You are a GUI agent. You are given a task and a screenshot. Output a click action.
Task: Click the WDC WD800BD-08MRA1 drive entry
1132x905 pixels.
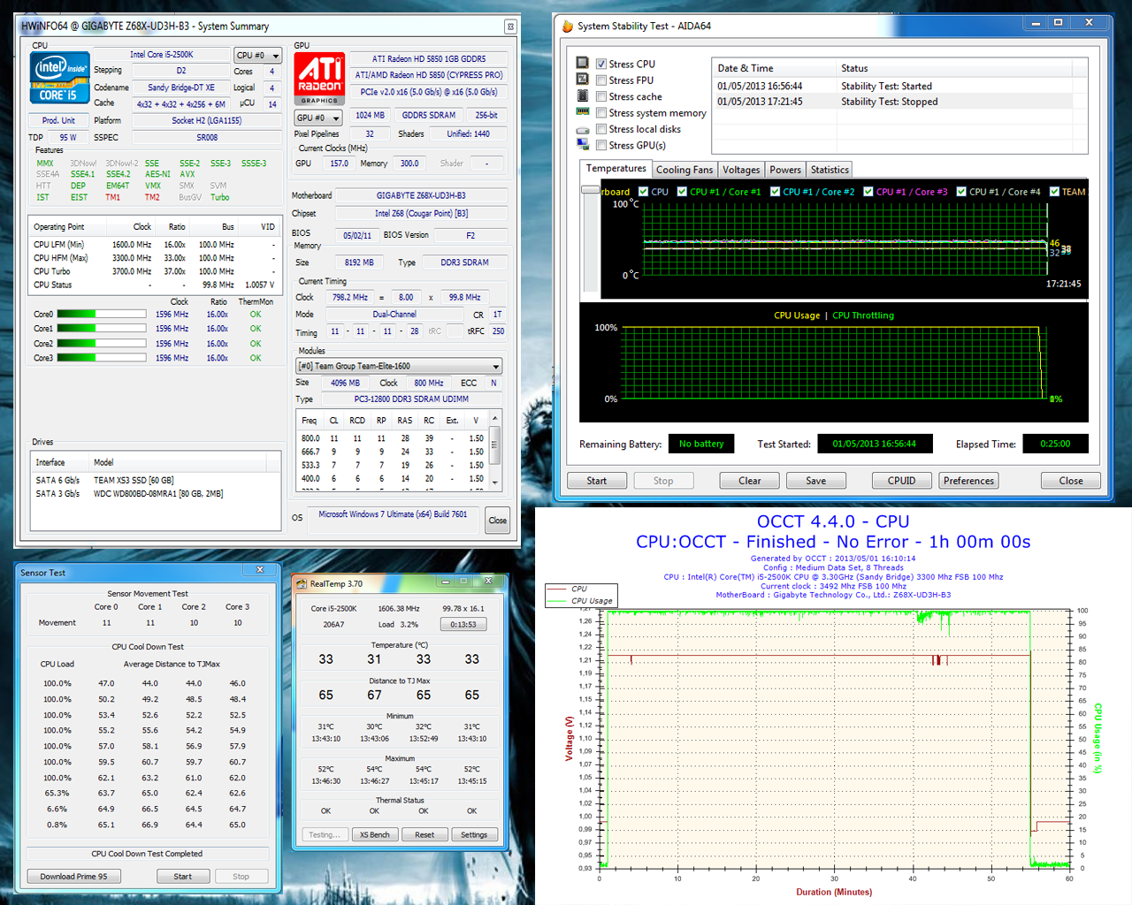pos(158,494)
